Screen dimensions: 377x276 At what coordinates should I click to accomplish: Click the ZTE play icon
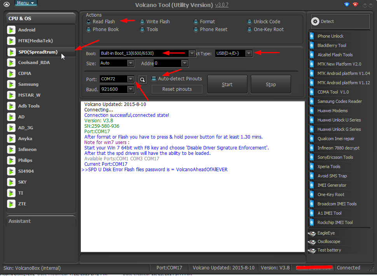[11, 204]
